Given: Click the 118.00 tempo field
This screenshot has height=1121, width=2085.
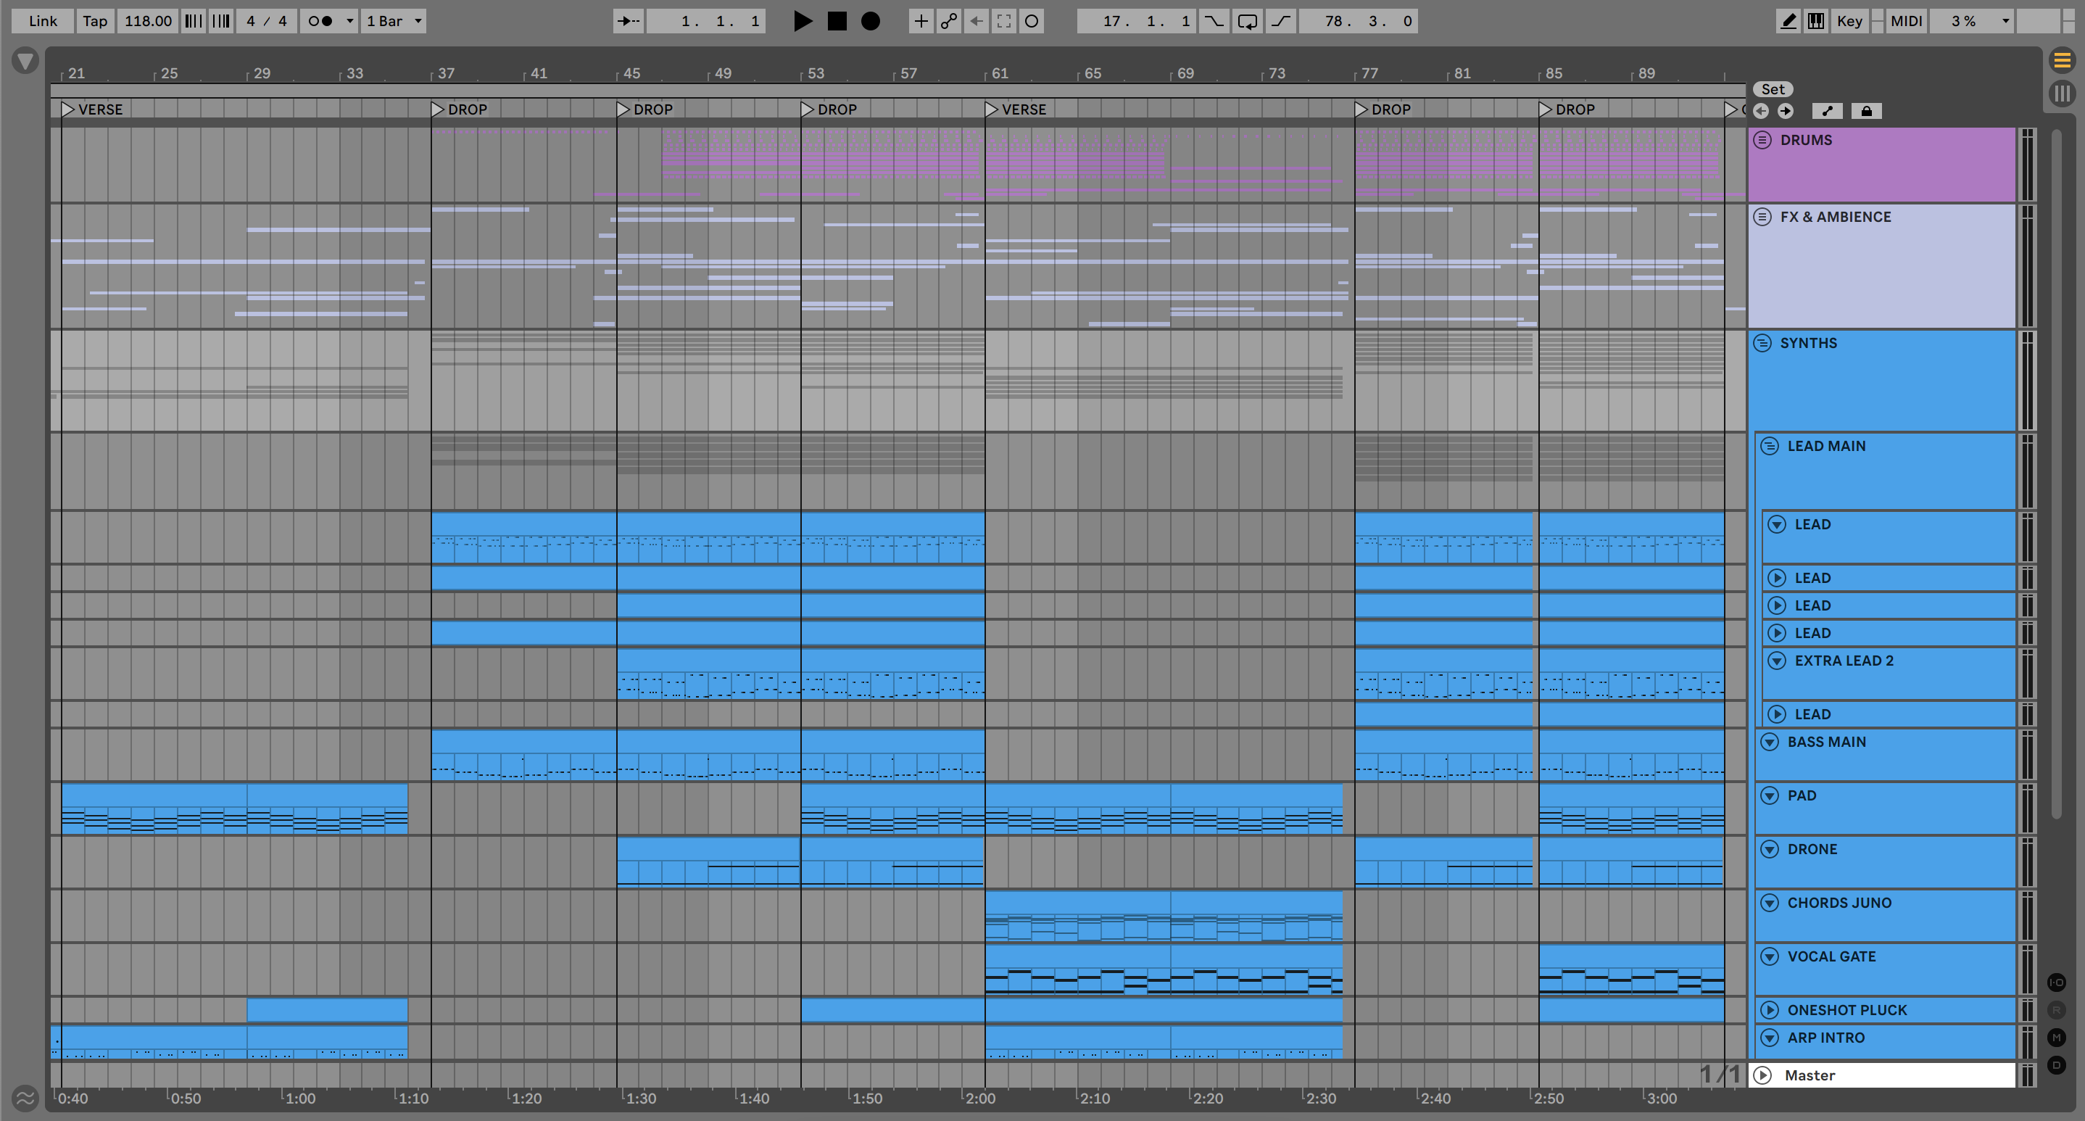Looking at the screenshot, I should [x=147, y=21].
